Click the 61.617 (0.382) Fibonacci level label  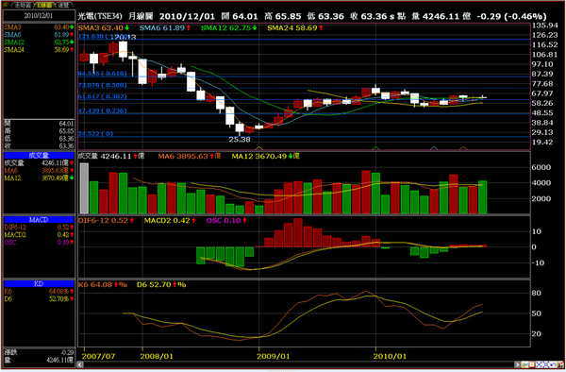pos(103,96)
